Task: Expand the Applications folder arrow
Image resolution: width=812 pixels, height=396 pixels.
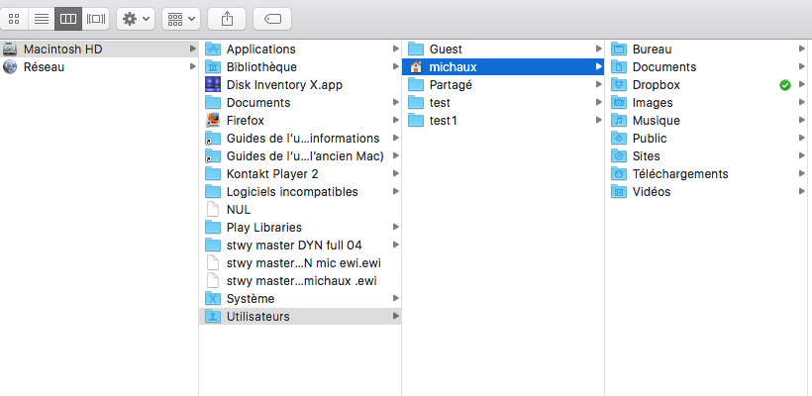Action: coord(396,49)
